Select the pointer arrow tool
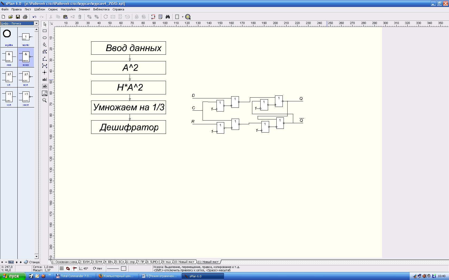This screenshot has height=280, width=449. coord(45,24)
